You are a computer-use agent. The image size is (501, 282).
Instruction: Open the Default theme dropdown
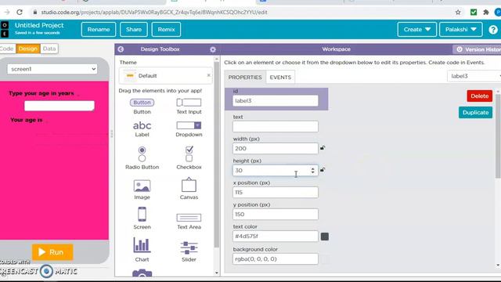(165, 76)
